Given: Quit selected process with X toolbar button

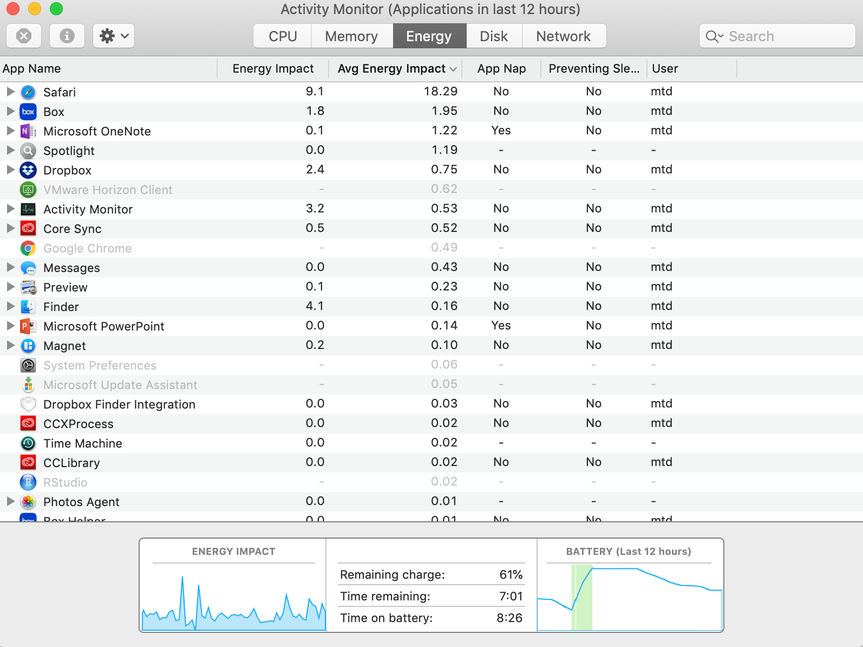Looking at the screenshot, I should coord(24,36).
